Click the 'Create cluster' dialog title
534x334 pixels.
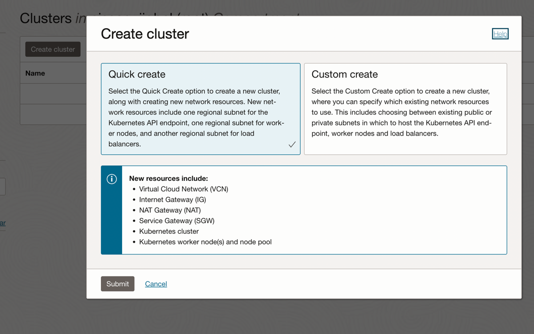click(x=145, y=34)
